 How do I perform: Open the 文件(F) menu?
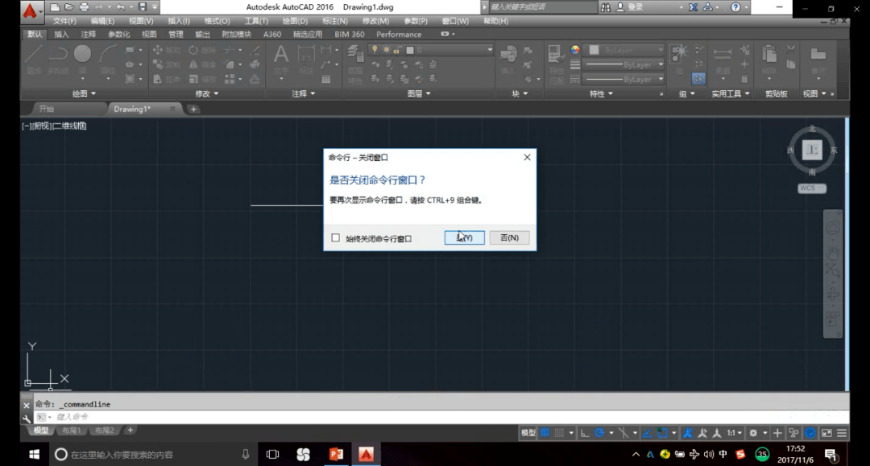[64, 21]
